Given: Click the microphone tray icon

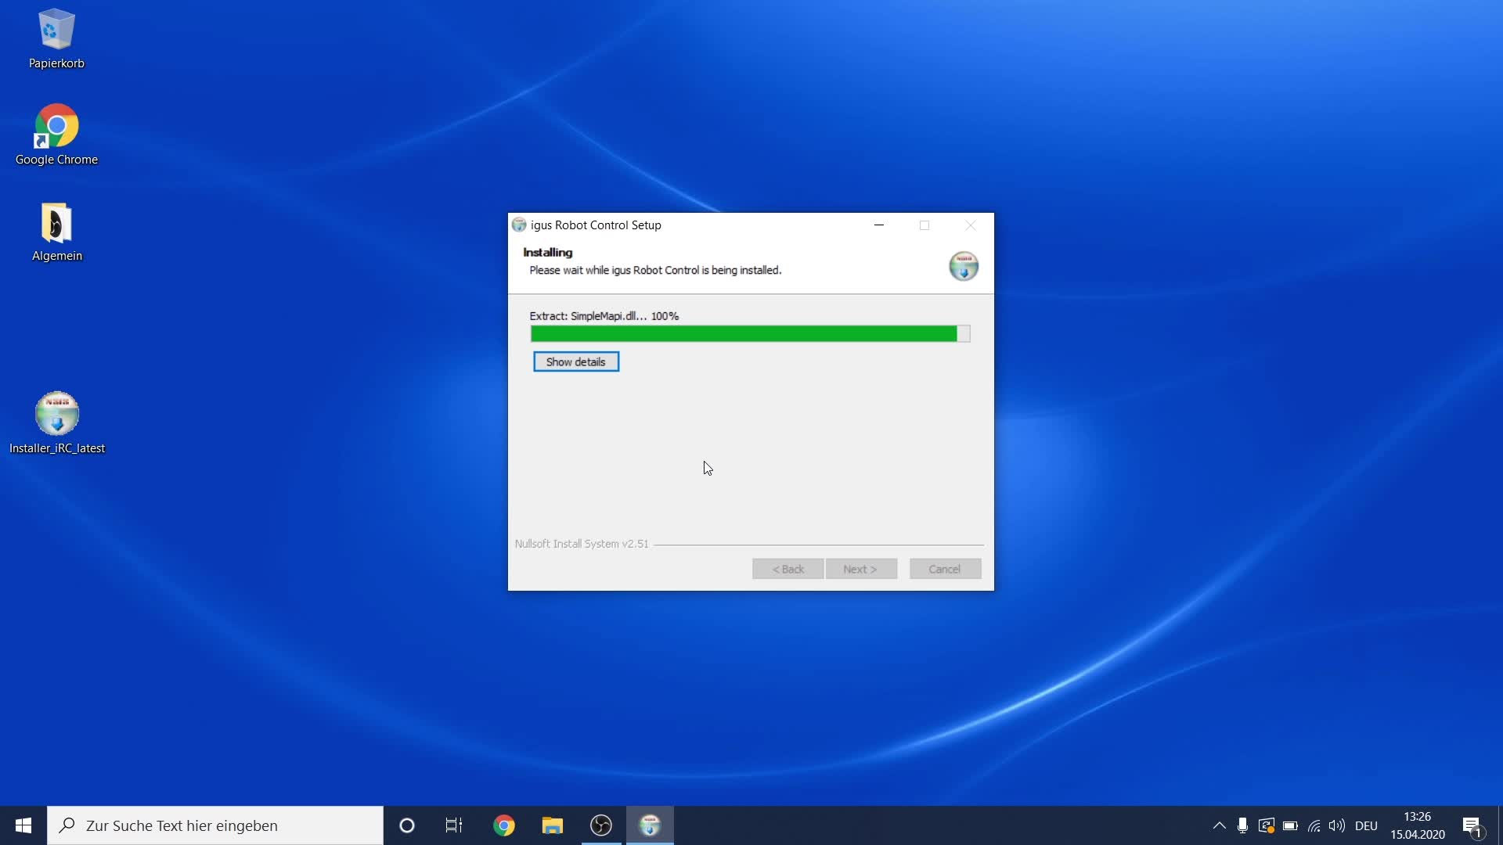Looking at the screenshot, I should [x=1242, y=825].
